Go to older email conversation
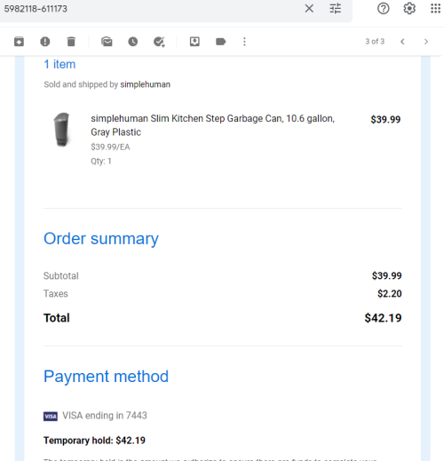This screenshot has width=444, height=461. 426,42
